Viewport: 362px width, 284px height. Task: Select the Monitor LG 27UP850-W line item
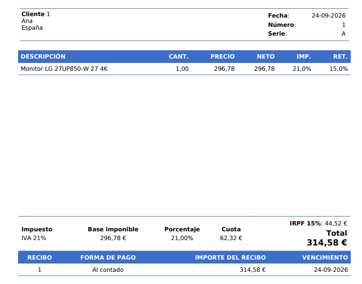tap(184, 69)
